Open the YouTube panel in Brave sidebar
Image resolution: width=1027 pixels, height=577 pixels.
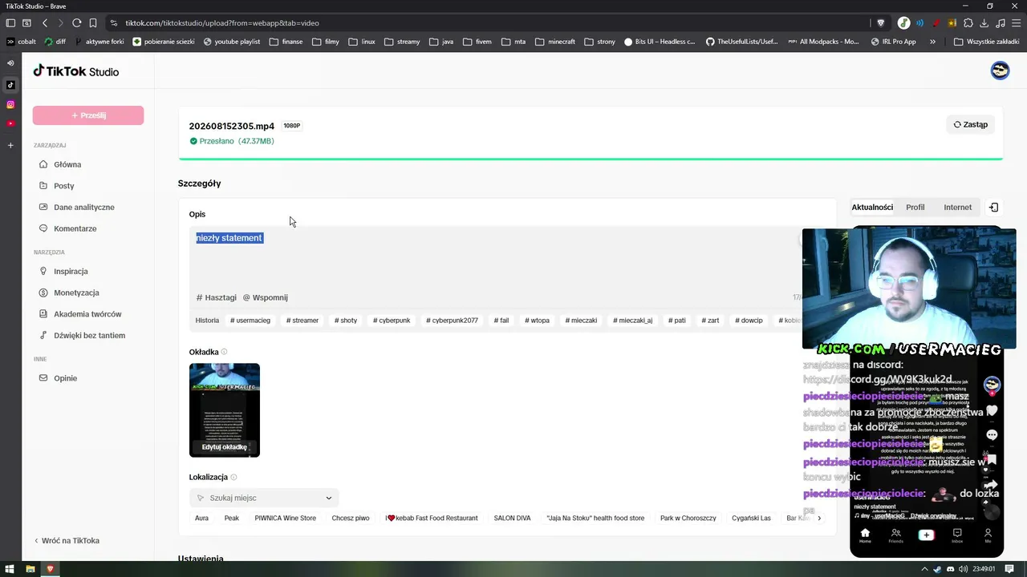(x=10, y=123)
